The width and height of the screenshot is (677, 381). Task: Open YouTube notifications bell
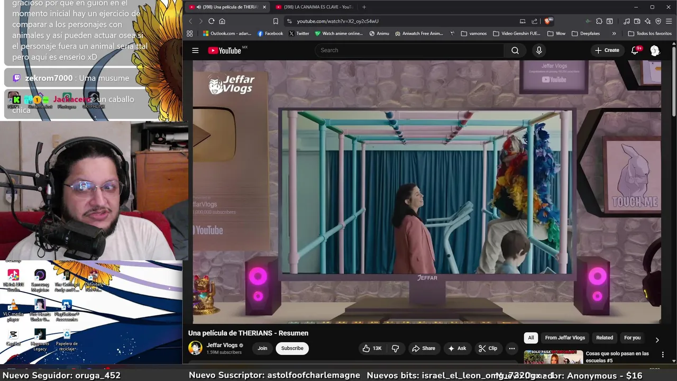[635, 50]
